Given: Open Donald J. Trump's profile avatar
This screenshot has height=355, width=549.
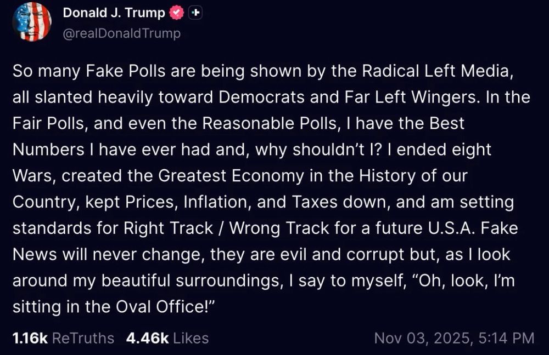Looking at the screenshot, I should 32,22.
